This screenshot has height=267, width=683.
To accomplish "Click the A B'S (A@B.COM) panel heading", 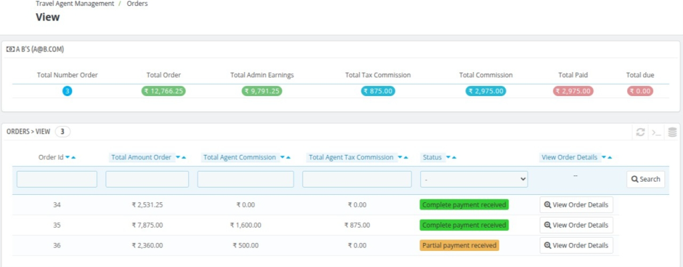I will coord(35,49).
